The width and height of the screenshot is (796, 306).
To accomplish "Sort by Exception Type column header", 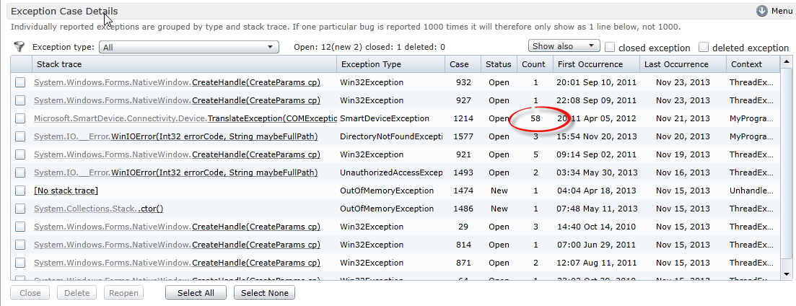I will [x=391, y=64].
